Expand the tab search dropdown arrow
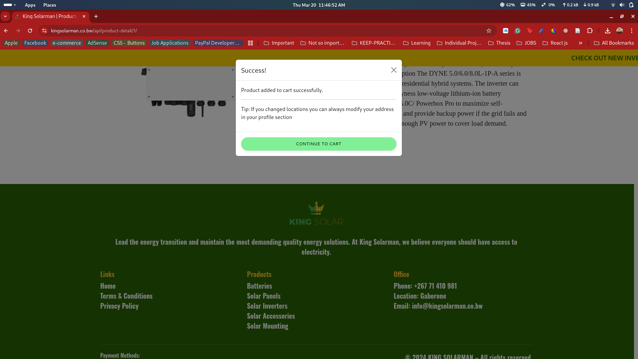Image resolution: width=638 pixels, height=359 pixels. click(5, 16)
